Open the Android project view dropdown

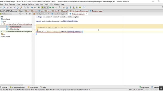point(6,14)
